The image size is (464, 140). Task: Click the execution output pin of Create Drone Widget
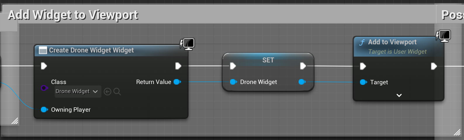tap(178, 66)
